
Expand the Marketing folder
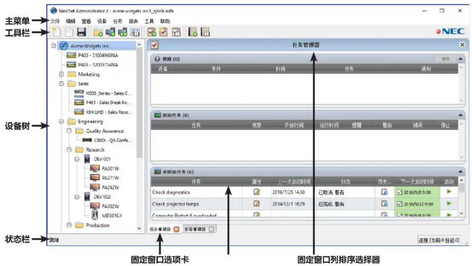click(x=61, y=74)
